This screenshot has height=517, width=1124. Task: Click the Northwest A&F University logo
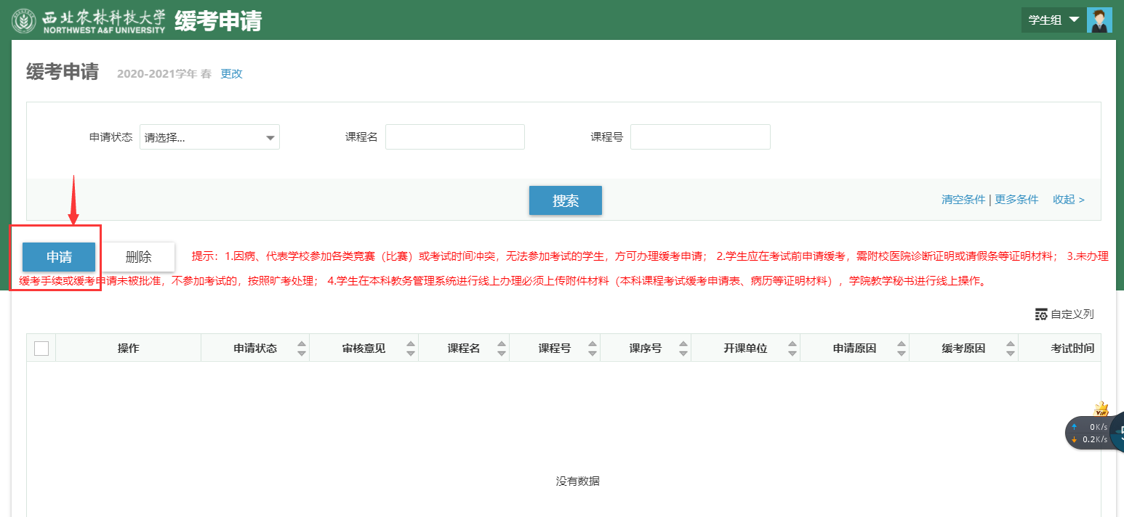[89, 20]
